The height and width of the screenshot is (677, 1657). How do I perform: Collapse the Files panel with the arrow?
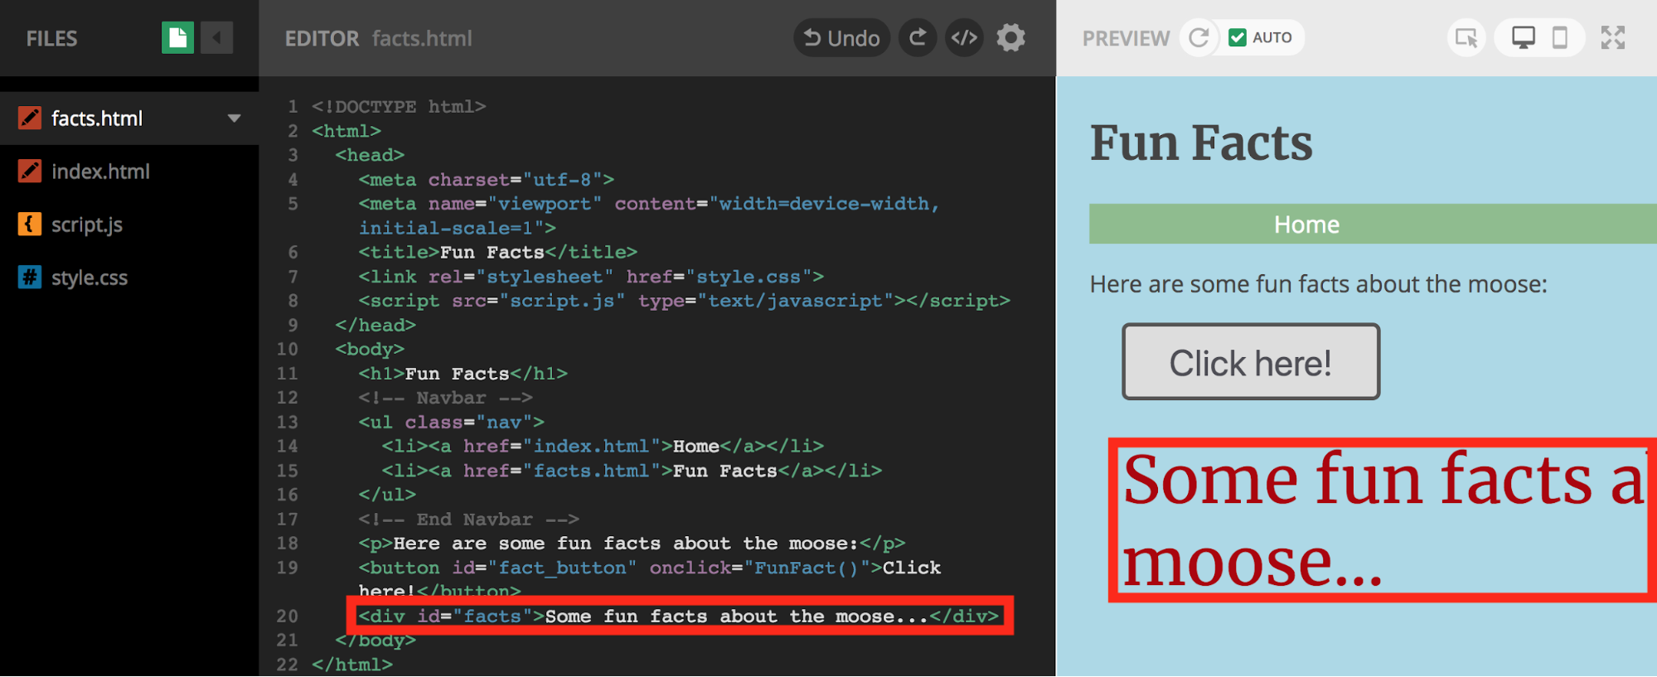coord(217,38)
